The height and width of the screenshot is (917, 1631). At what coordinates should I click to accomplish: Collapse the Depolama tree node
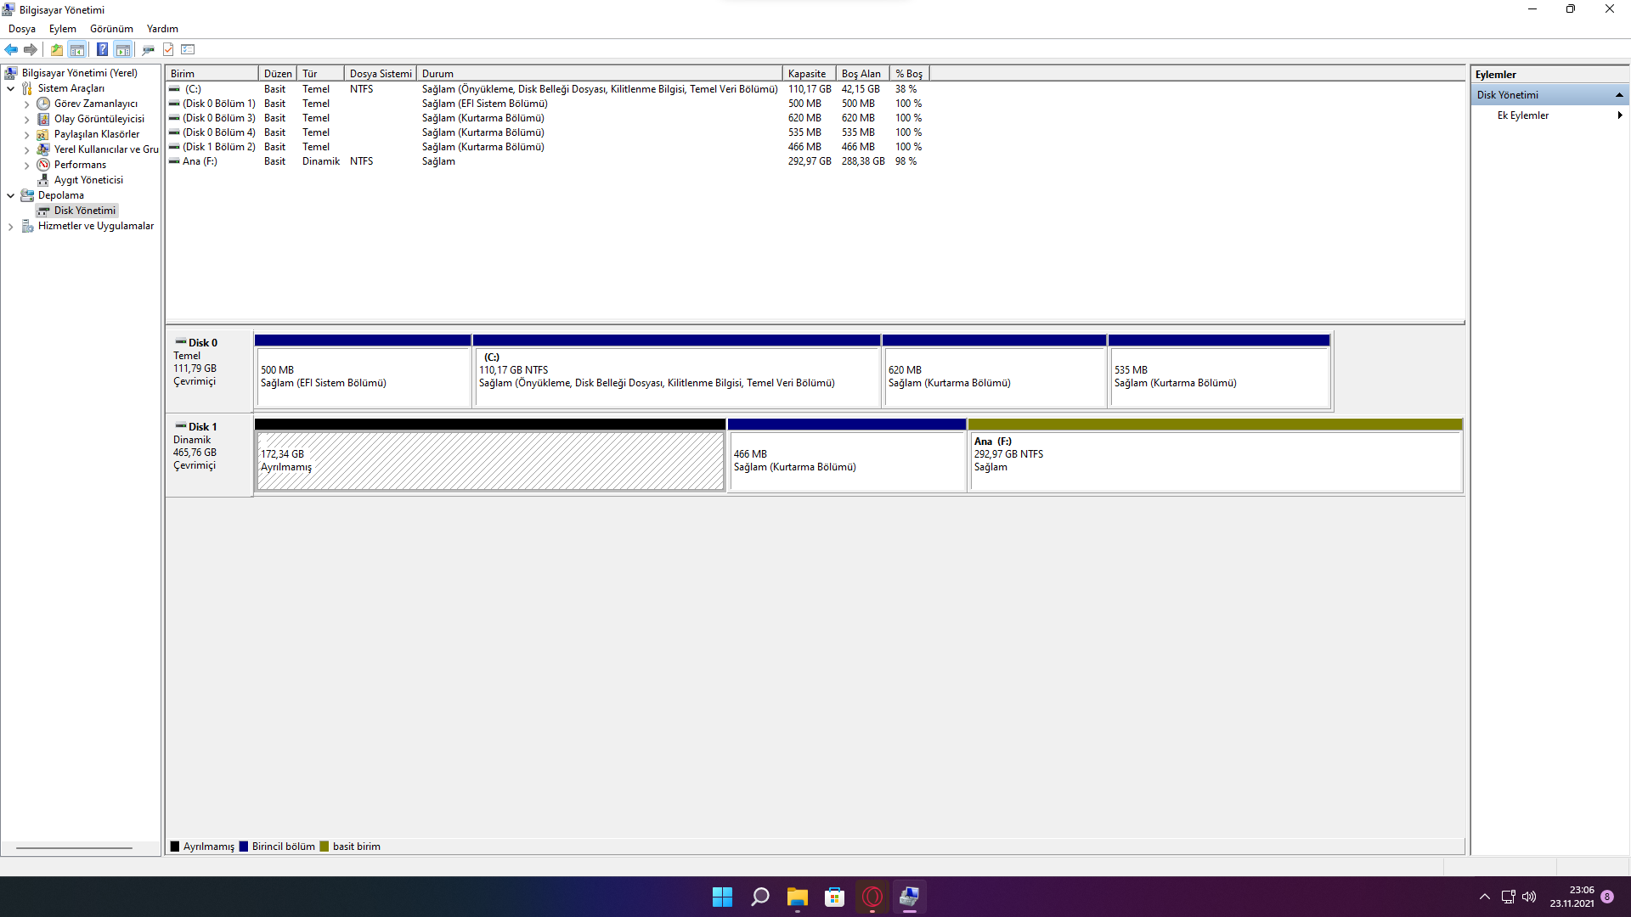point(10,195)
